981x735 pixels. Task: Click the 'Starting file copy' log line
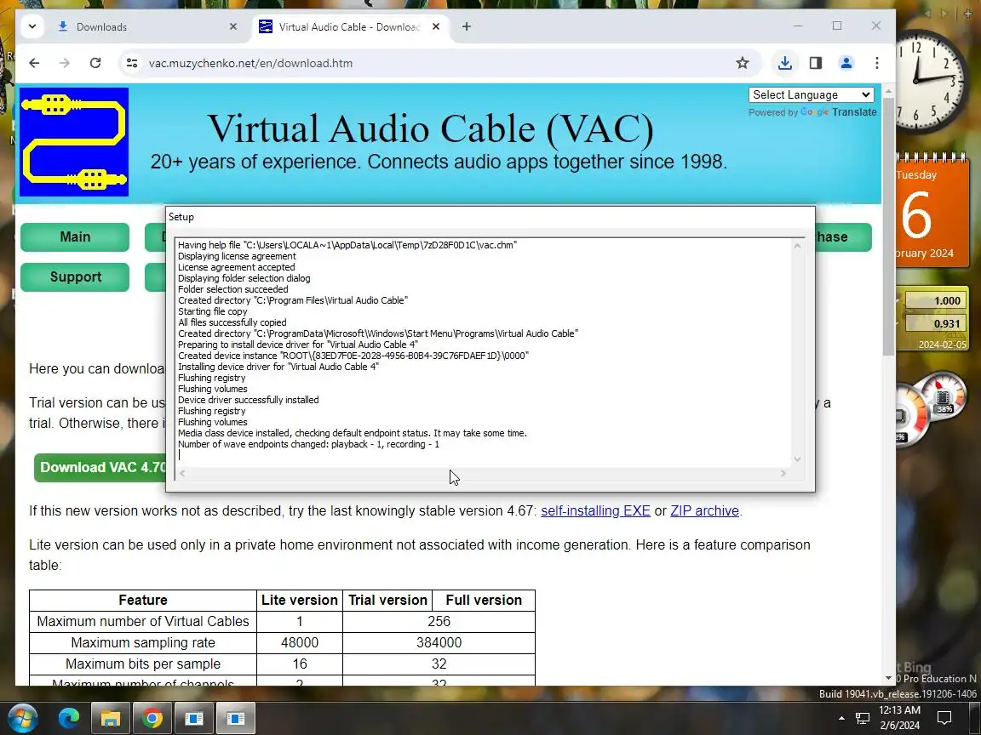(213, 311)
